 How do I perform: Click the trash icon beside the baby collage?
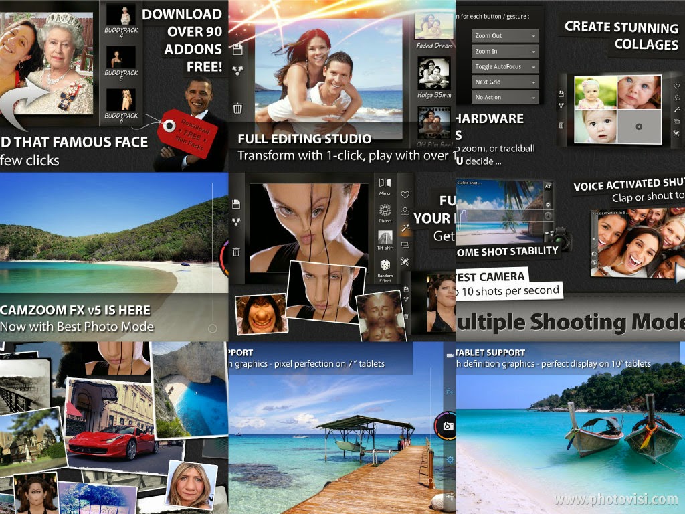click(x=561, y=125)
